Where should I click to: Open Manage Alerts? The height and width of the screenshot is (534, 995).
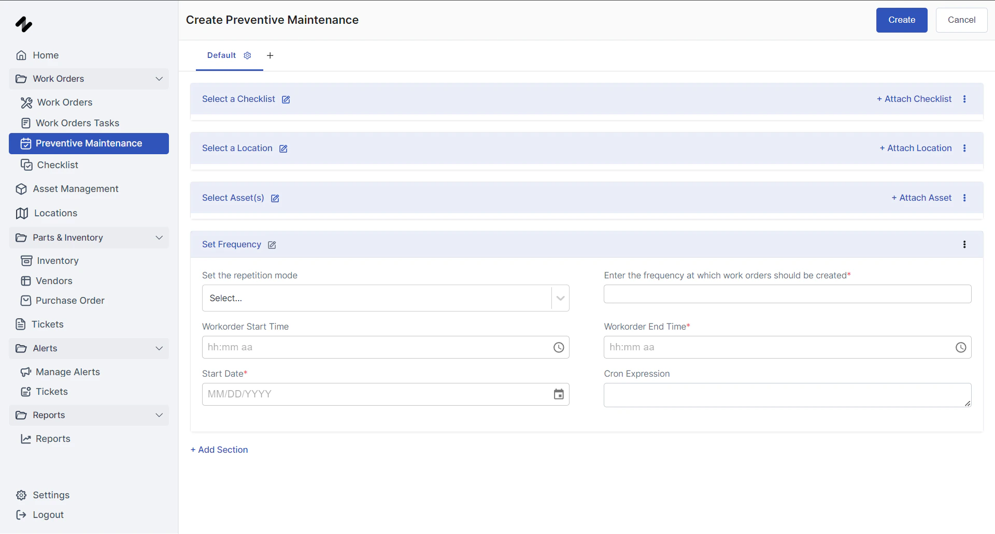tap(89, 372)
